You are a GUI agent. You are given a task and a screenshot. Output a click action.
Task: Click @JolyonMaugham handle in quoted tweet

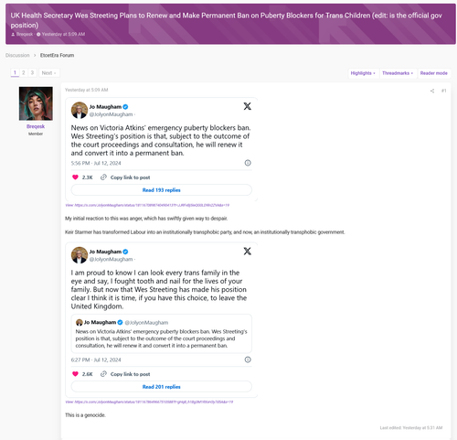(x=146, y=323)
